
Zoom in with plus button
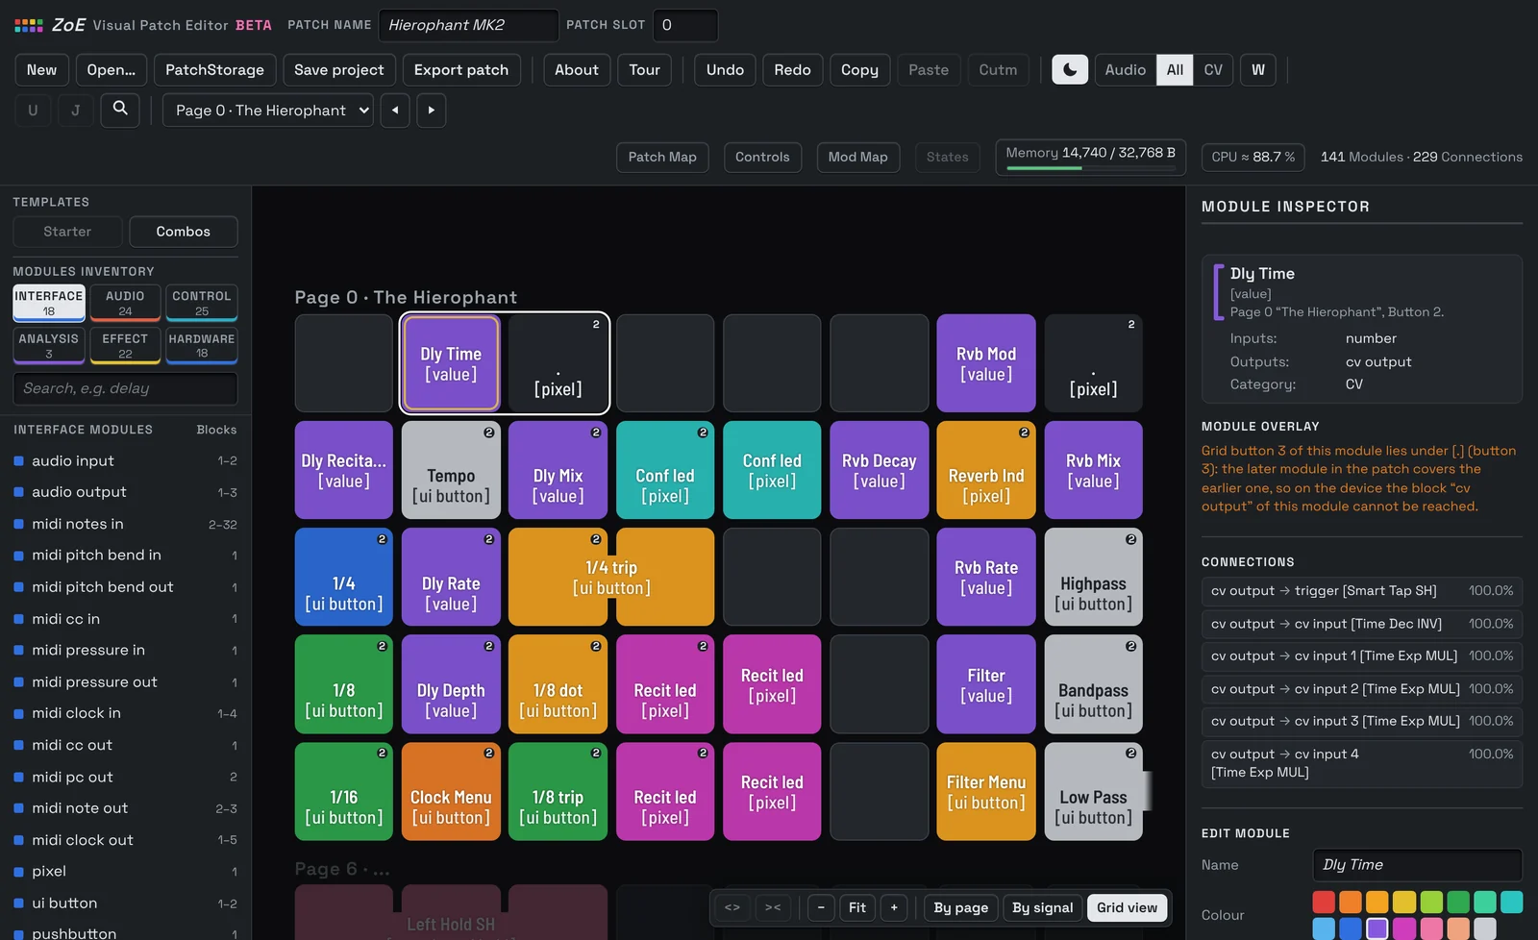click(x=894, y=907)
